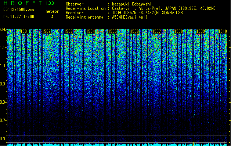231x146 pixels.
Task: Click the "Receiver" field label
Action: click(75, 13)
